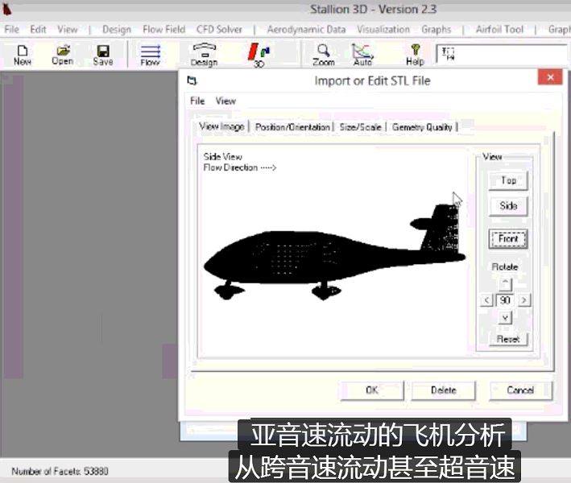Open the dialog's File menu
Screen dimensions: 571x483
(197, 101)
